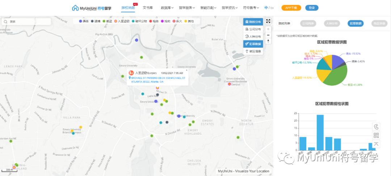Image resolution: width=391 pixels, height=176 pixels.
Task: Toggle 枪击 legend item
Action: coord(154,21)
